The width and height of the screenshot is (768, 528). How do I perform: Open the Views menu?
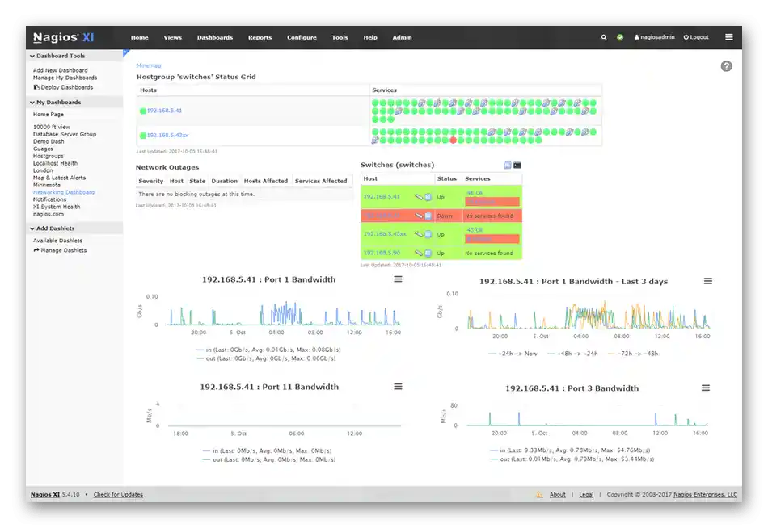coord(172,37)
